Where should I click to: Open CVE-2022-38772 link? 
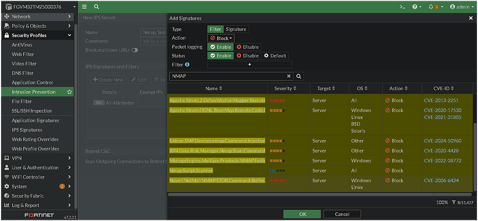coord(442,160)
